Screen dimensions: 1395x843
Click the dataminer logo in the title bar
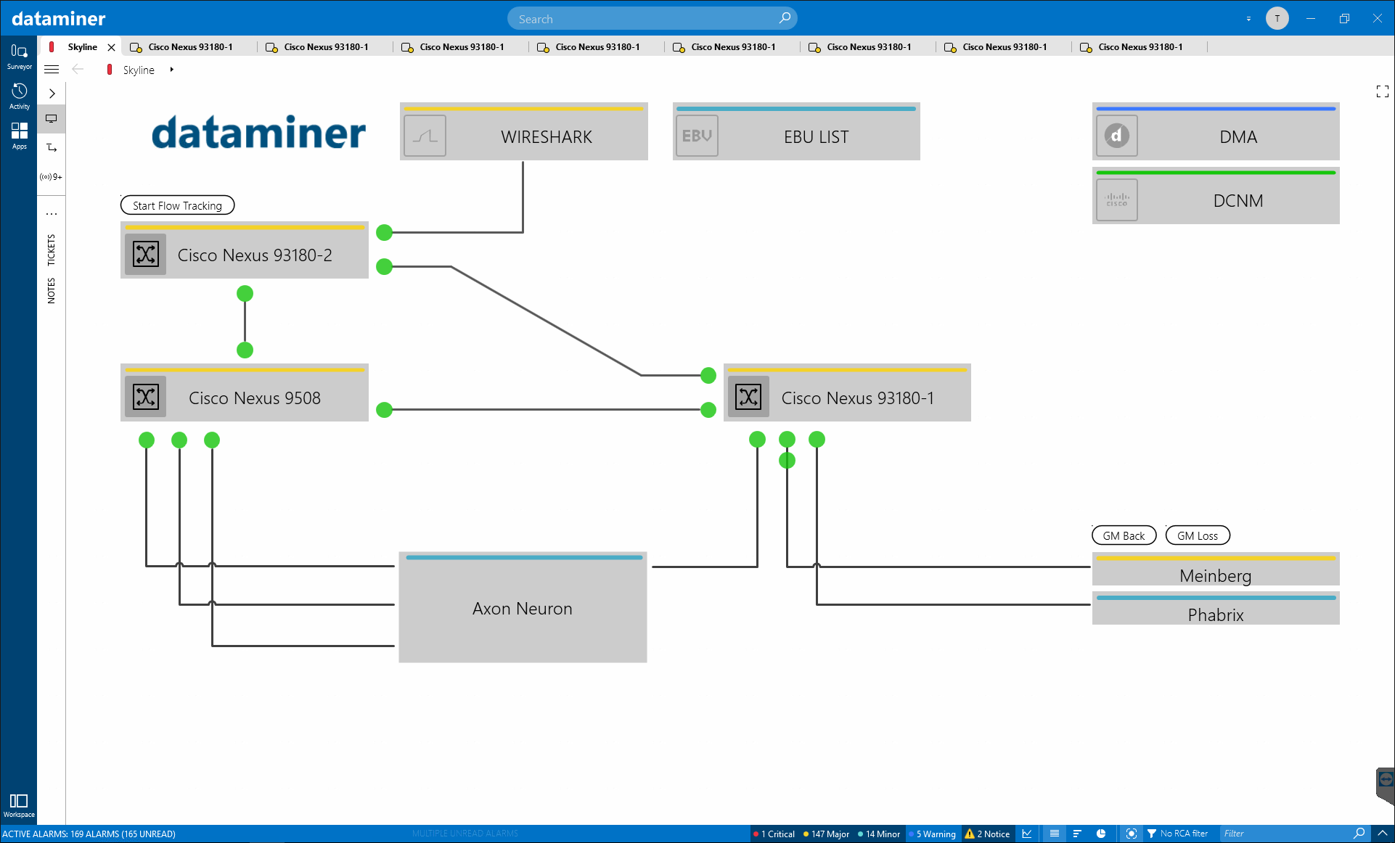(59, 18)
